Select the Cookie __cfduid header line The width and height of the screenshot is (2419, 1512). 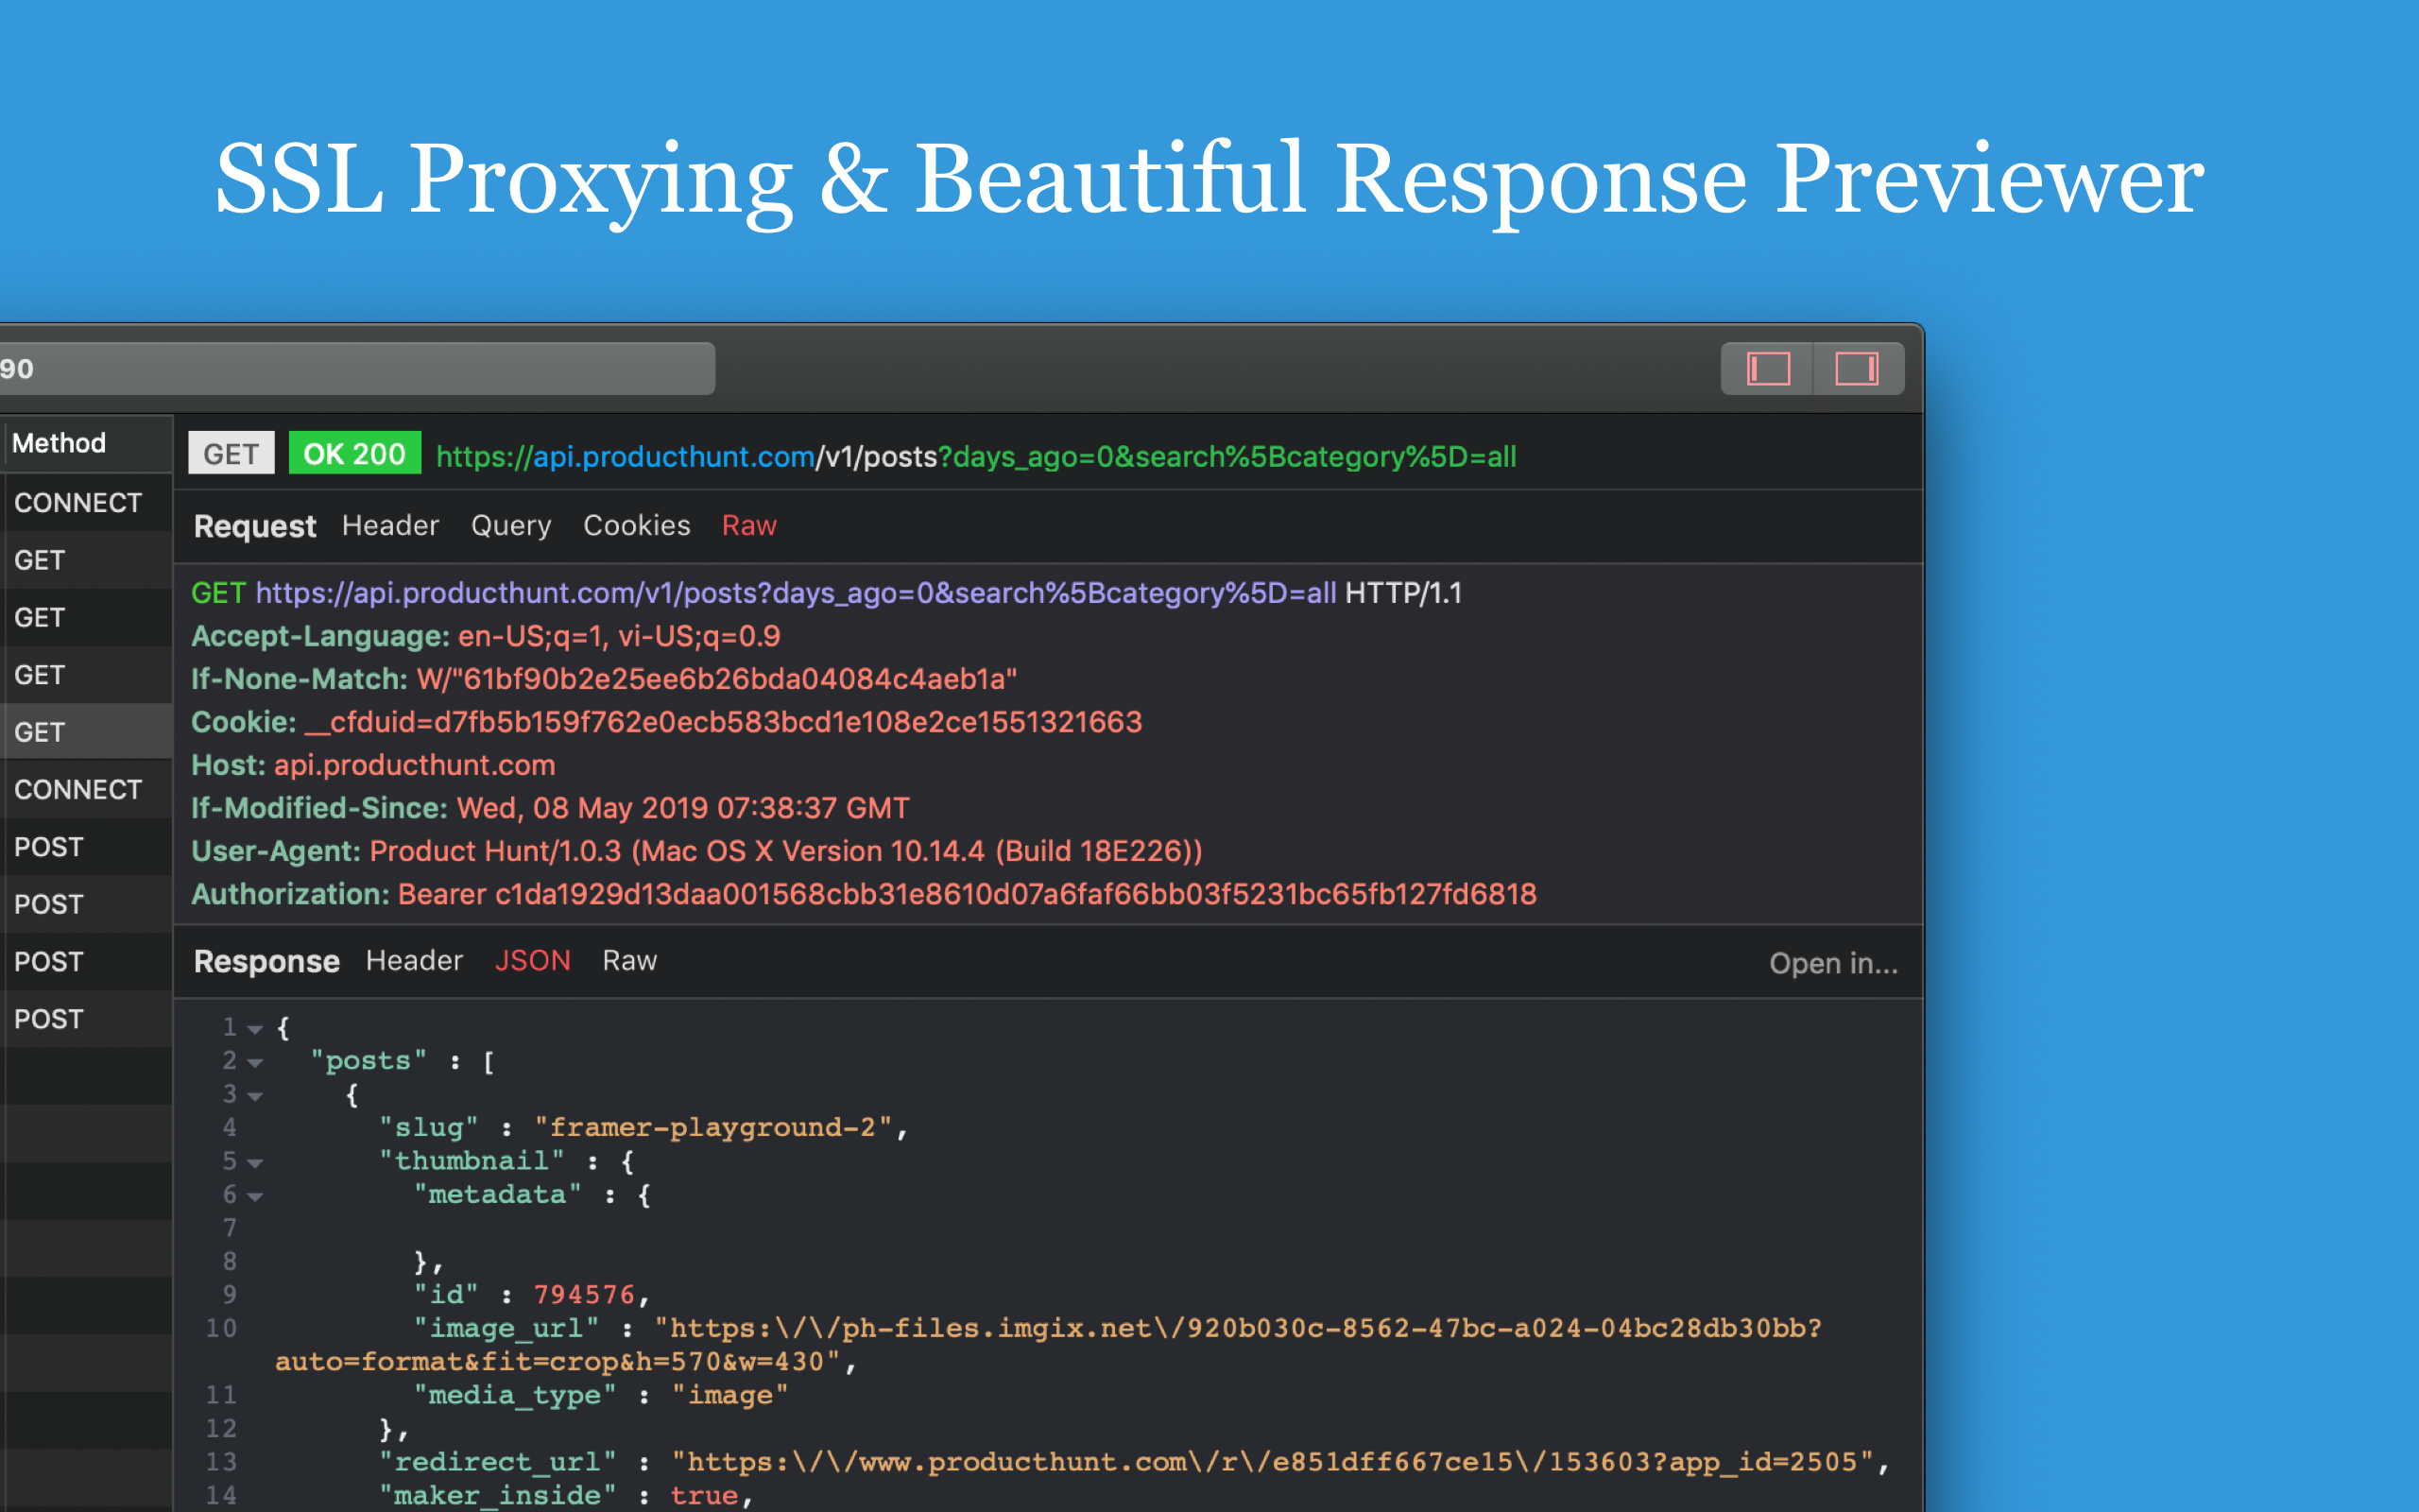(x=667, y=722)
